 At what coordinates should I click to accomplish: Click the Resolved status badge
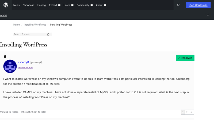(185, 58)
